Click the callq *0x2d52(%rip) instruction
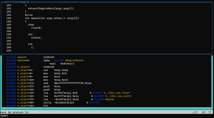Screen dimensions: 214x118 click(x=59, y=103)
